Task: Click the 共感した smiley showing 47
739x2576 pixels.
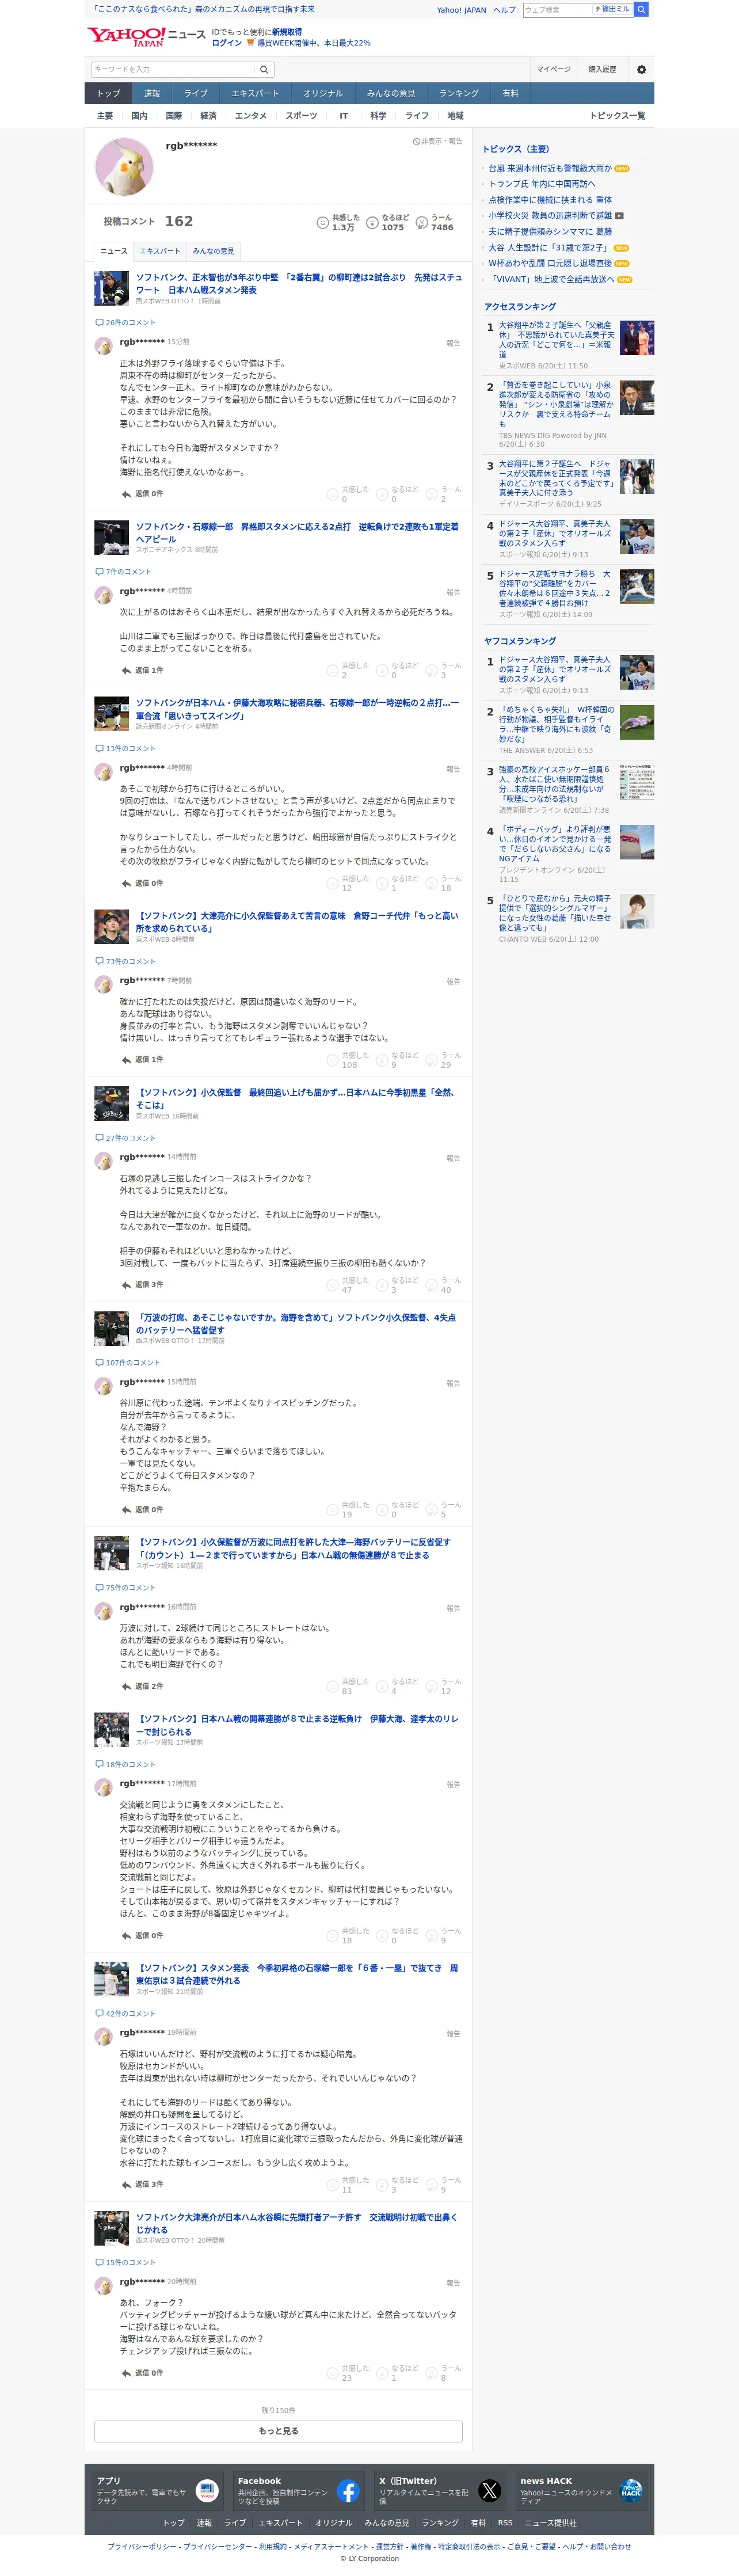Action: (333, 1285)
